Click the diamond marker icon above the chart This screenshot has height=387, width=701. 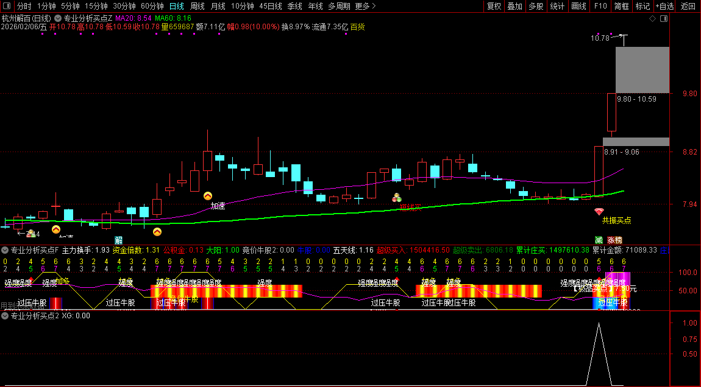point(652,18)
